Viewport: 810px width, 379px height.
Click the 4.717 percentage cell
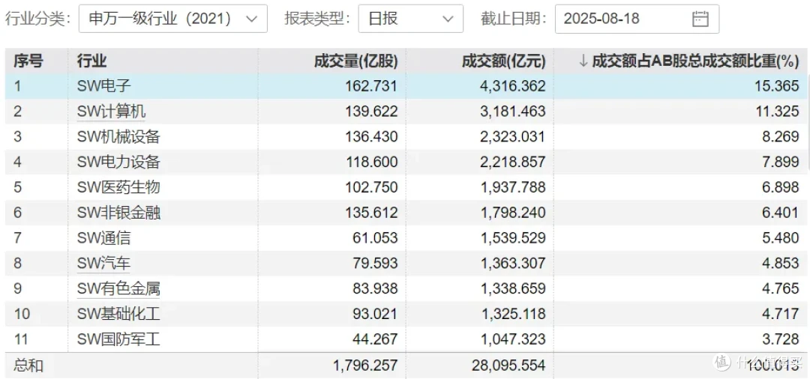click(x=781, y=314)
